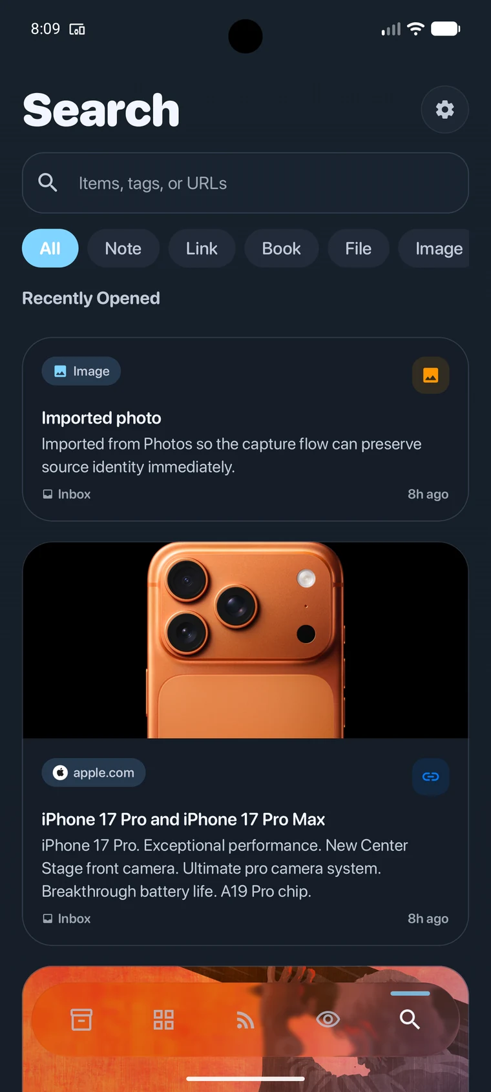Open the iPhone 17 Pro thumbnail image

pos(245,640)
